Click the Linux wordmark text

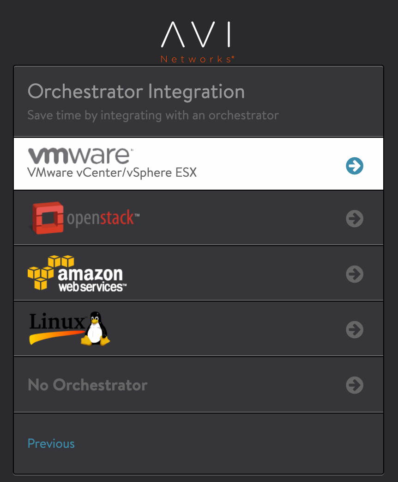[x=56, y=321]
